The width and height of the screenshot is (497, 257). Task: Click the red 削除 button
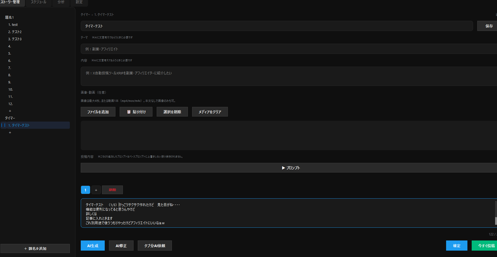click(112, 190)
